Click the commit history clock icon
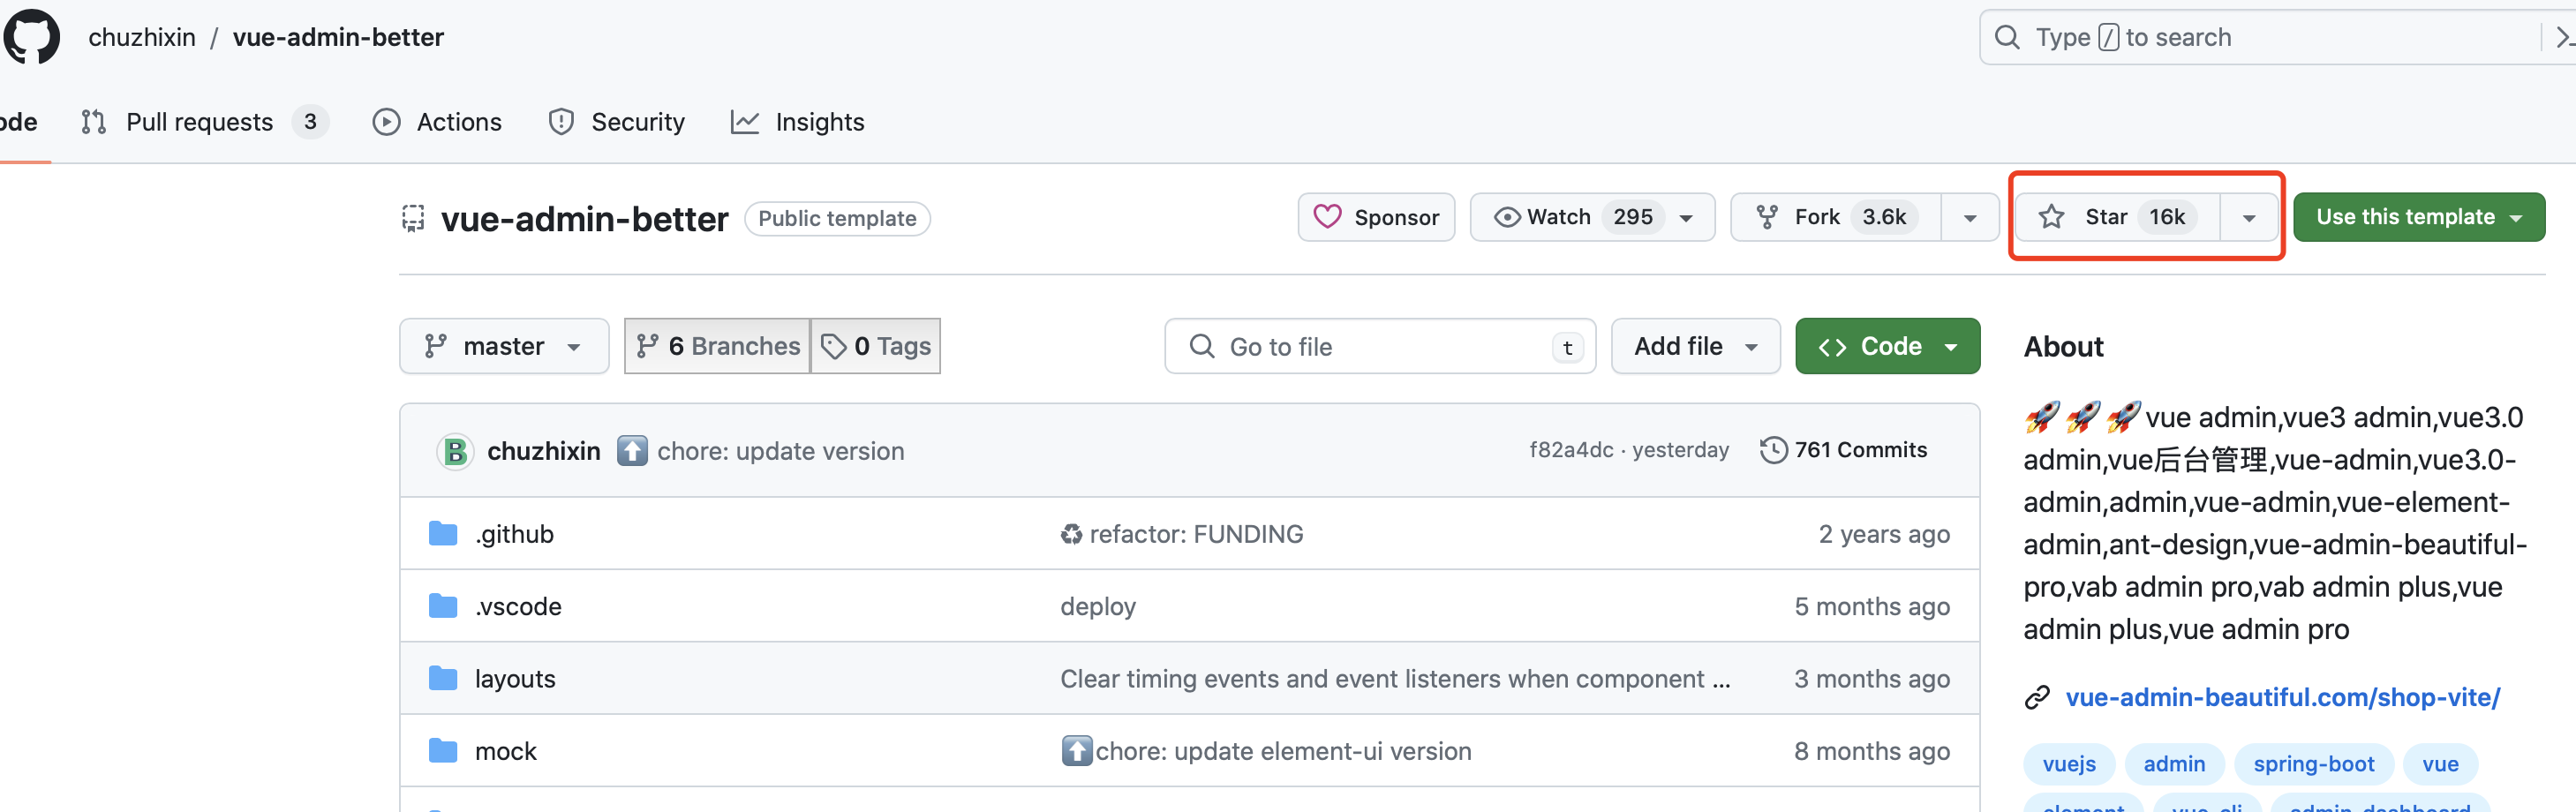Viewport: 2576px width, 812px height. point(1773,450)
